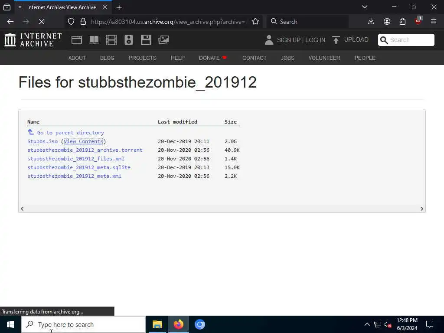Click the network tray icon
This screenshot has height=333, width=444.
378,324
